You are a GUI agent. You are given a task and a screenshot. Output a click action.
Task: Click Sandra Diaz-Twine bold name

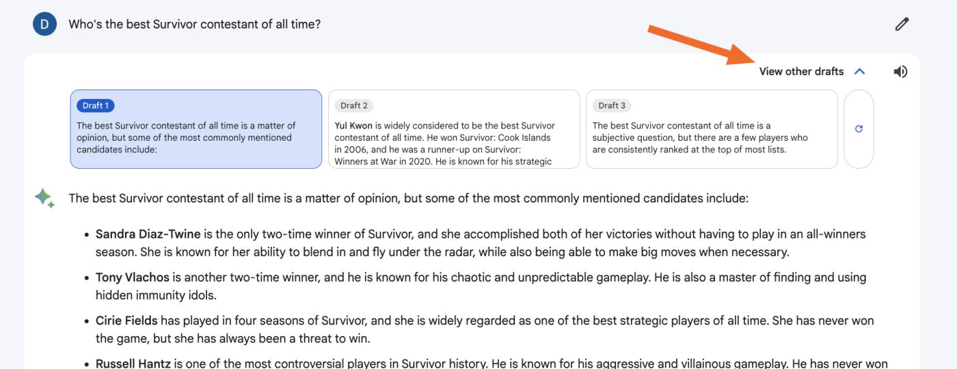pos(148,234)
